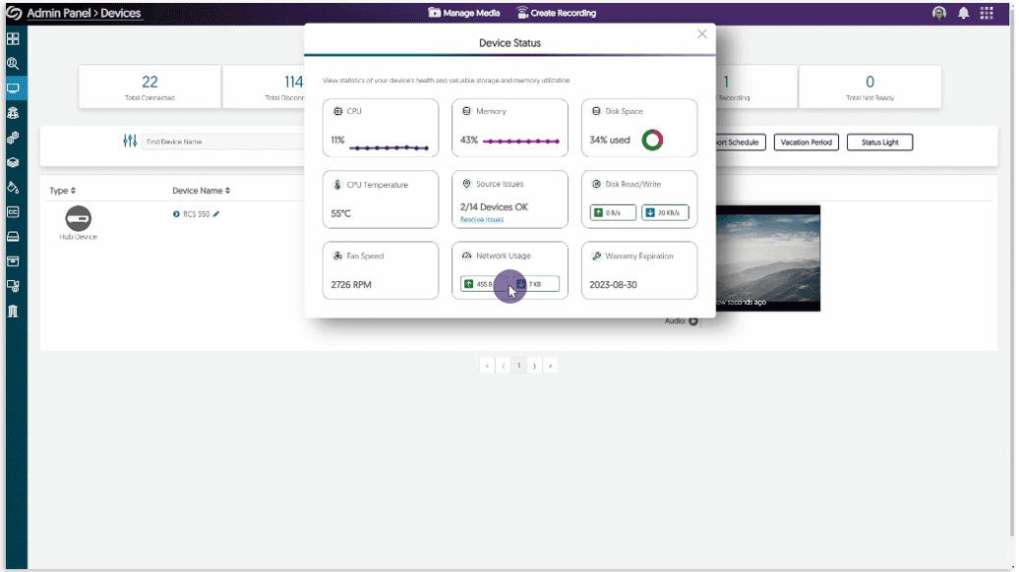
Task: Select the Devices monitor icon in sidebar
Action: (13, 88)
